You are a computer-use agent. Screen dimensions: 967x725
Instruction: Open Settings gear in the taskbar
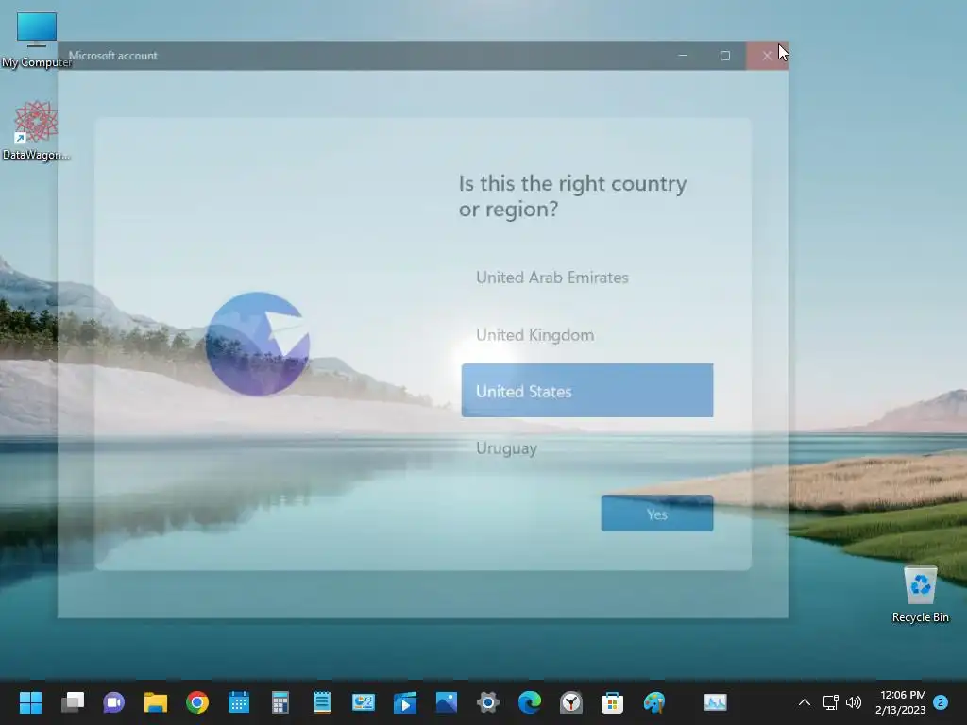coord(488,702)
